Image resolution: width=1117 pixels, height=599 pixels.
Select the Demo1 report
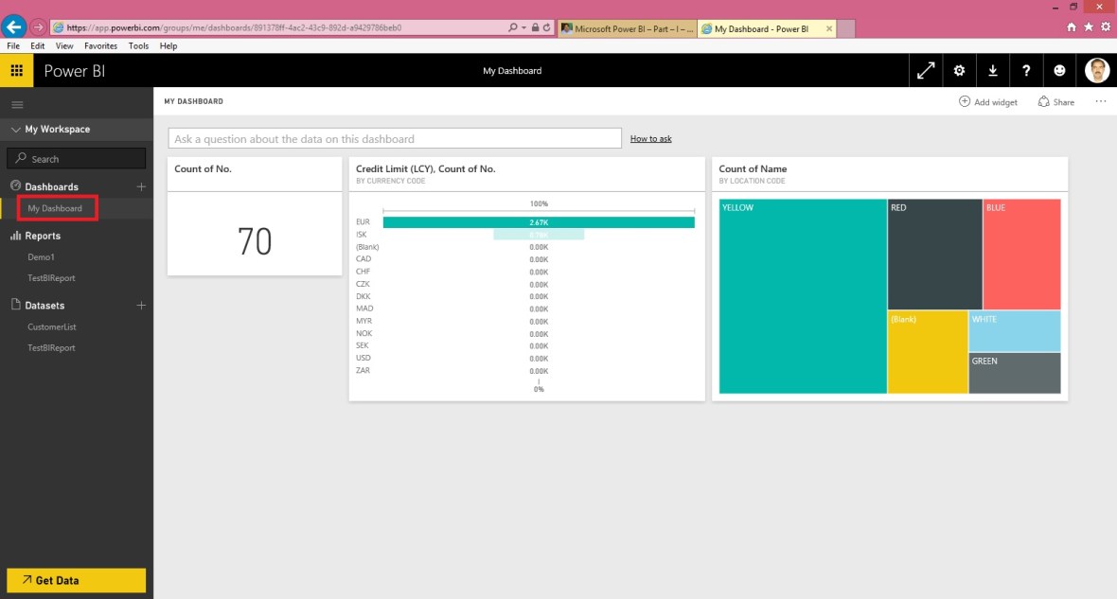tap(42, 256)
